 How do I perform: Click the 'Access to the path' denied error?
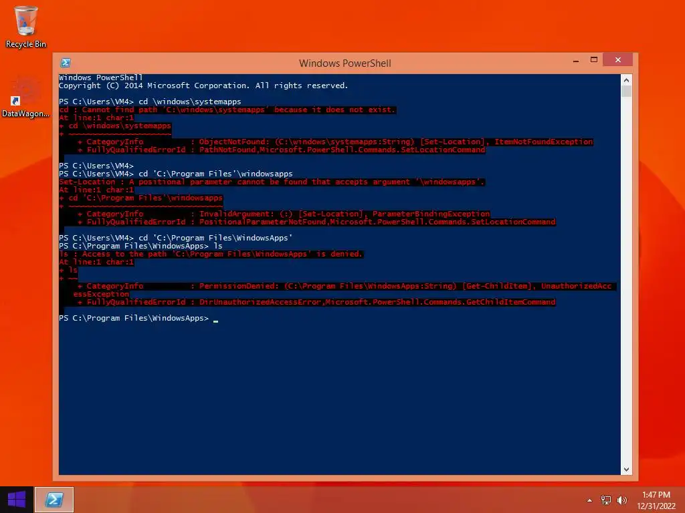(211, 254)
